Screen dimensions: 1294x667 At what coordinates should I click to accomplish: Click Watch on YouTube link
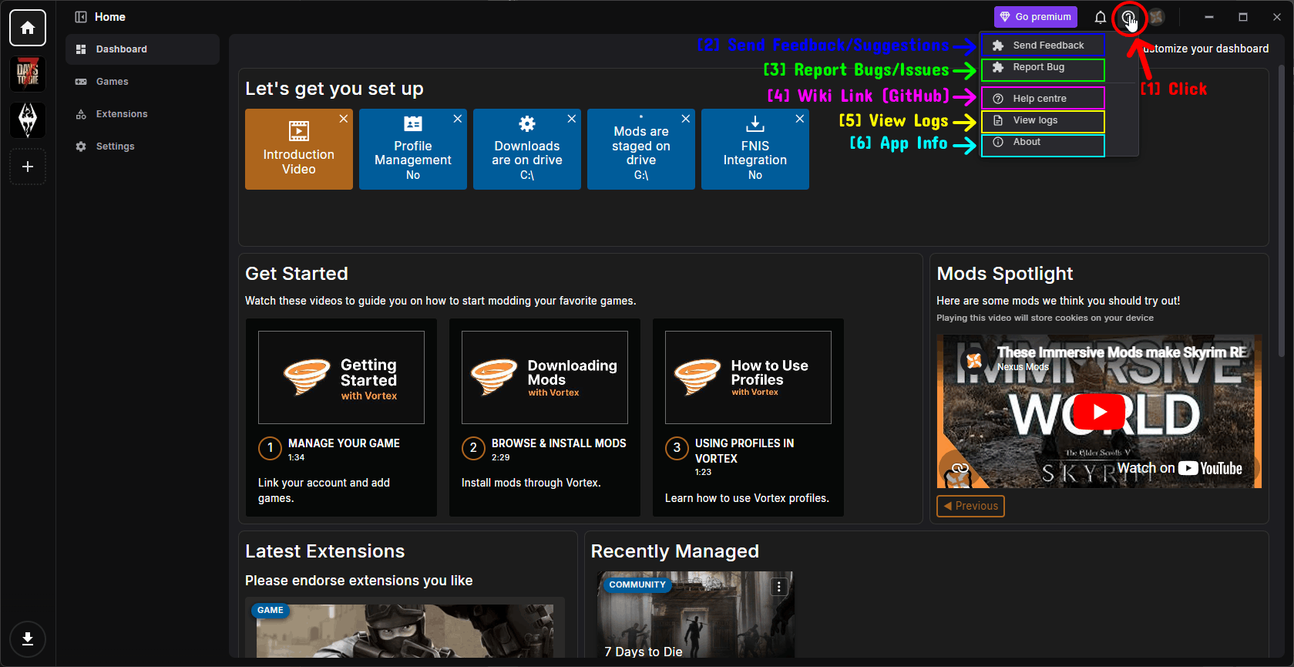1179,468
